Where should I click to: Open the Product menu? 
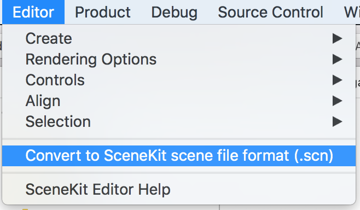103,12
